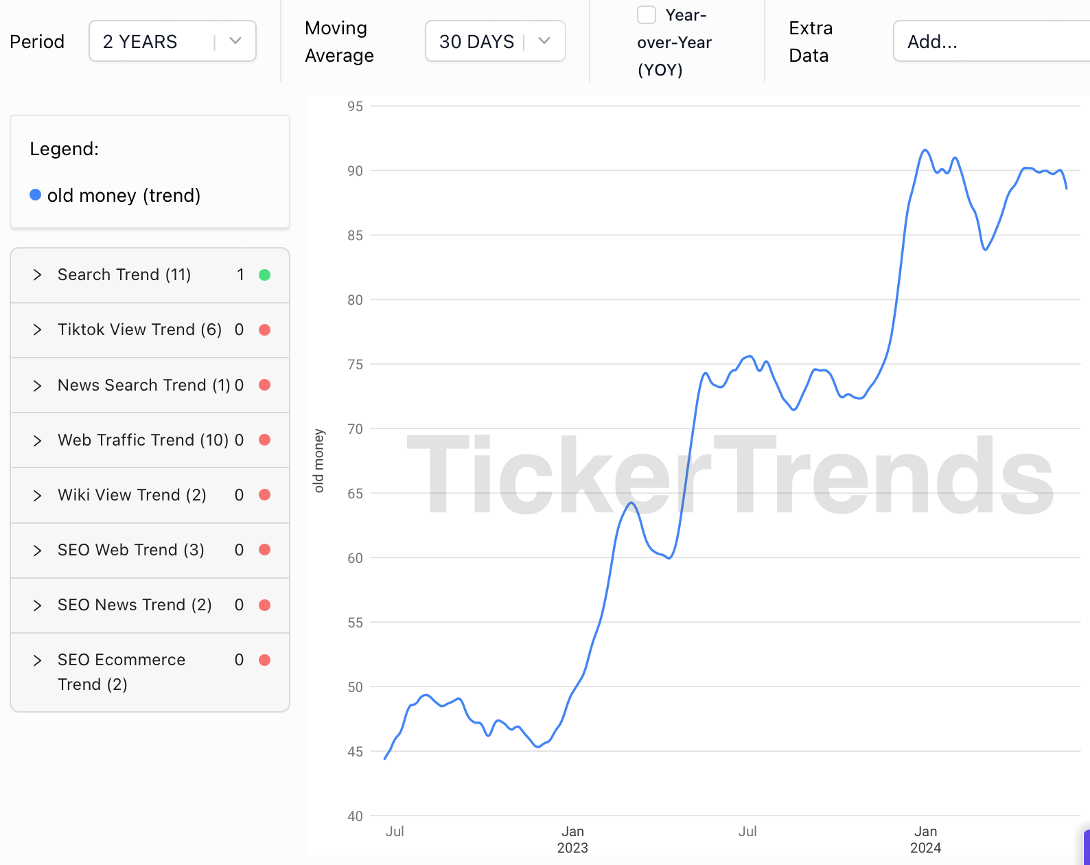
Task: Select the Wiki View Trend (2) row
Action: pos(132,495)
